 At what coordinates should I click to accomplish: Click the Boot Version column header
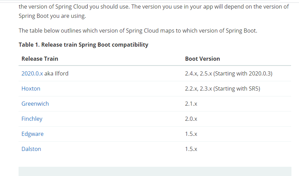coord(202,59)
